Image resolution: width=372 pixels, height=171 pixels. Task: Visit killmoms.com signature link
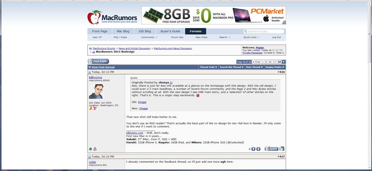pyautogui.click(x=135, y=133)
